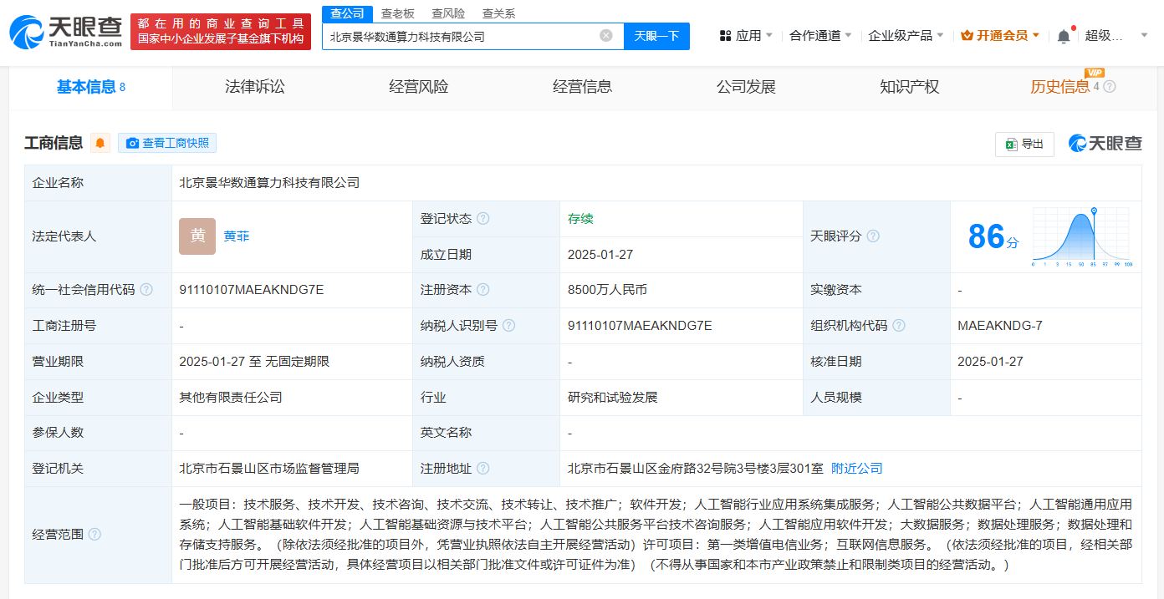Image resolution: width=1164 pixels, height=599 pixels.
Task: Click help icon next to 历史信息 tab
Action: coord(1110,87)
